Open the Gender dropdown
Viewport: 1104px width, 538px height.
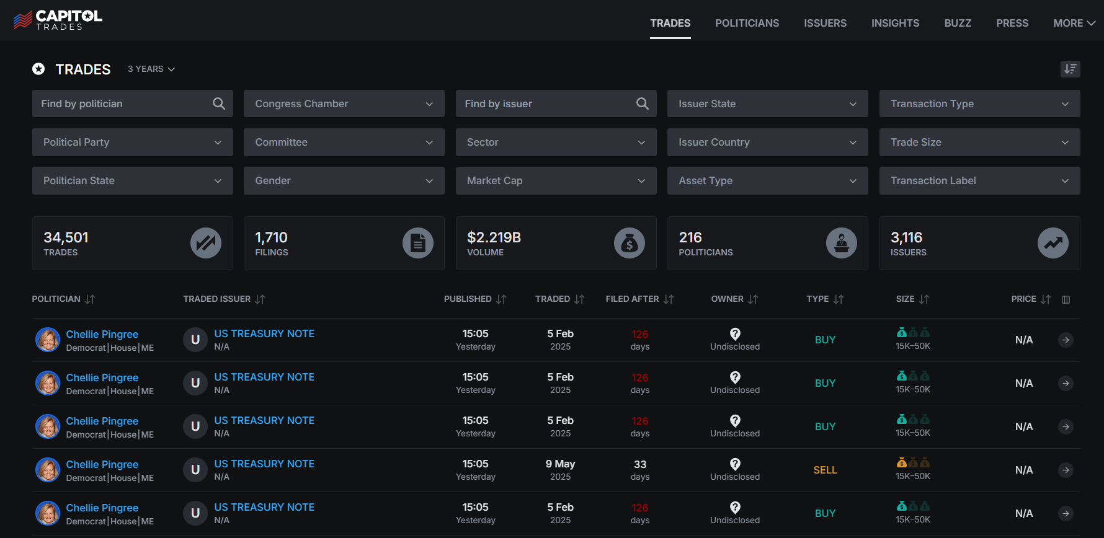click(x=344, y=180)
